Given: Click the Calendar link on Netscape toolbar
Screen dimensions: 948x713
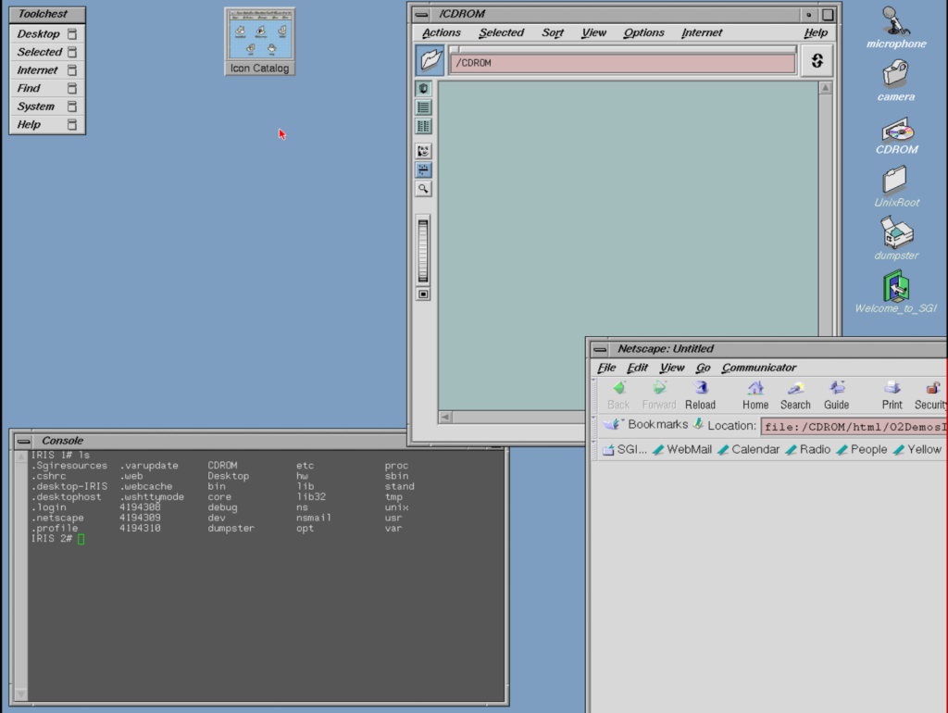Looking at the screenshot, I should coord(748,449).
